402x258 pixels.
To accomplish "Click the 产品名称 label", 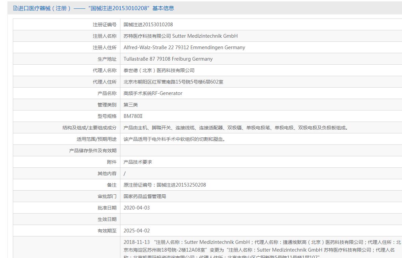I will click(x=107, y=93).
